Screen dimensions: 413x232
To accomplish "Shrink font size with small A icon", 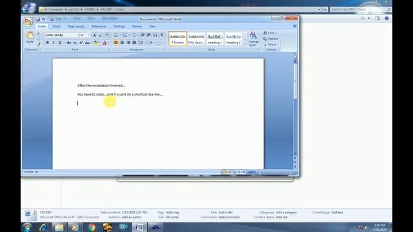I will [100, 35].
